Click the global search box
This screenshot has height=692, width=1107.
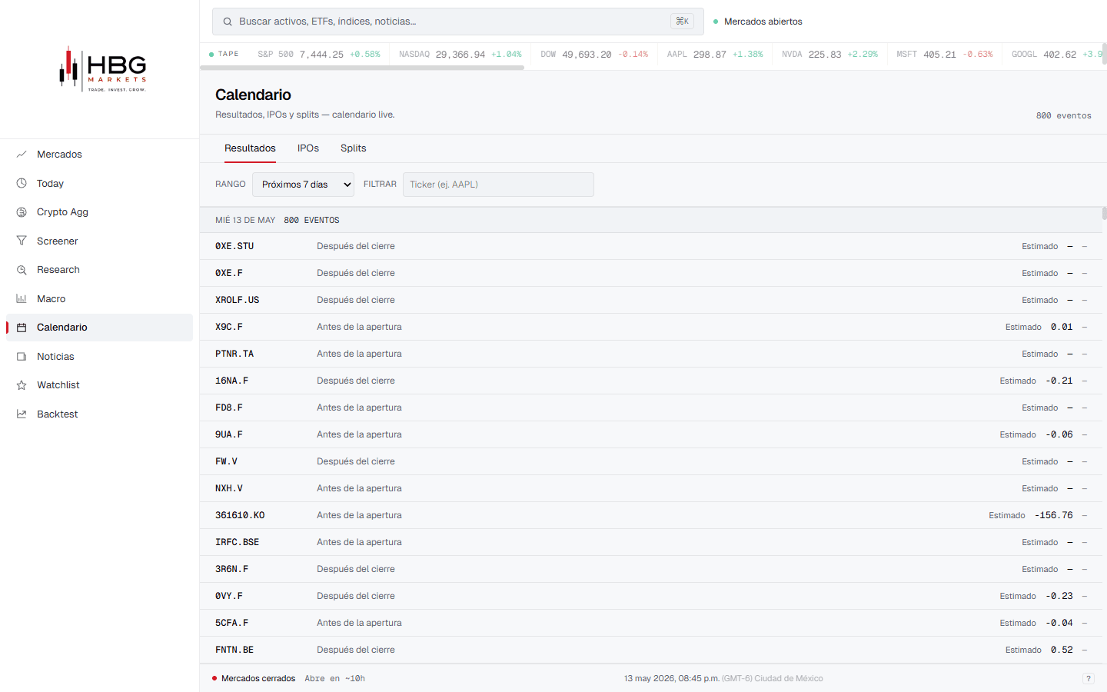(x=457, y=22)
